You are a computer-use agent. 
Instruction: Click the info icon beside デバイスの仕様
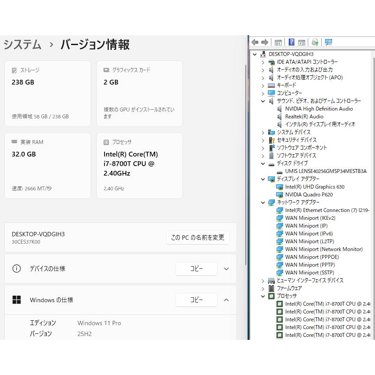point(16,269)
